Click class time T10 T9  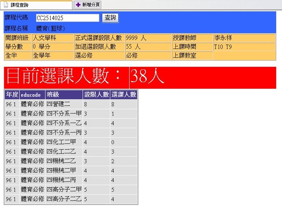tap(244, 47)
